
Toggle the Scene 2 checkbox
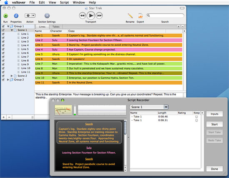pos(3,76)
